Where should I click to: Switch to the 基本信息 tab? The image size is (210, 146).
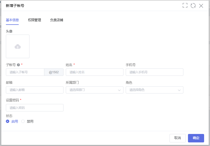[x=12, y=20]
